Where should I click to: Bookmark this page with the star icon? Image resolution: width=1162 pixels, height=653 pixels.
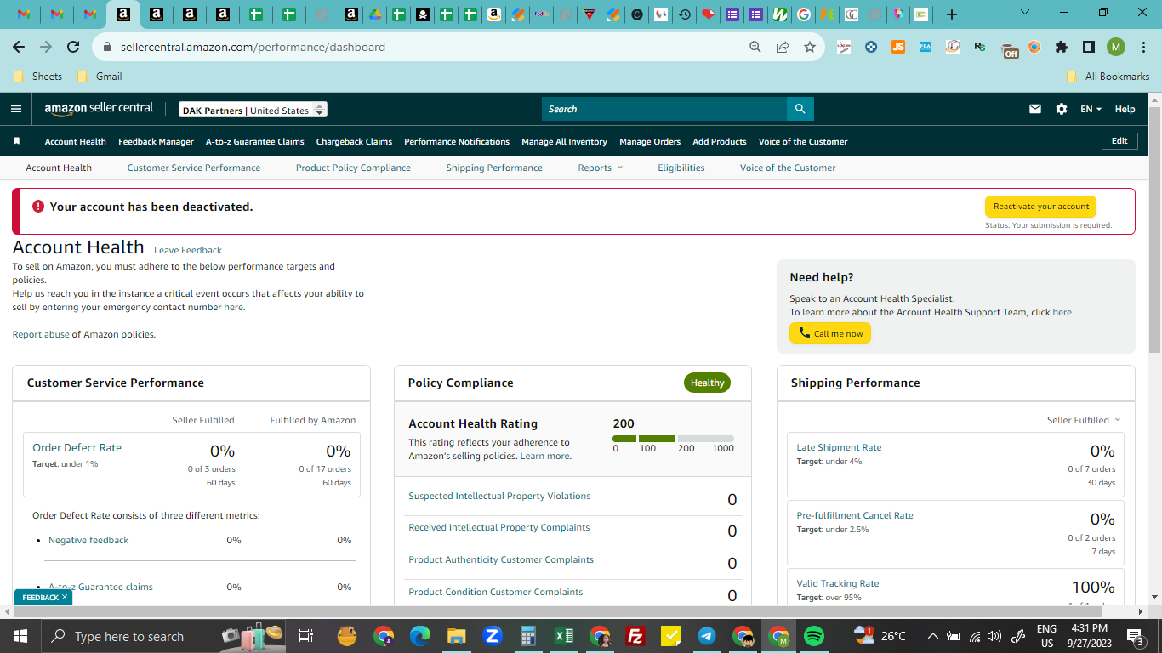810,47
